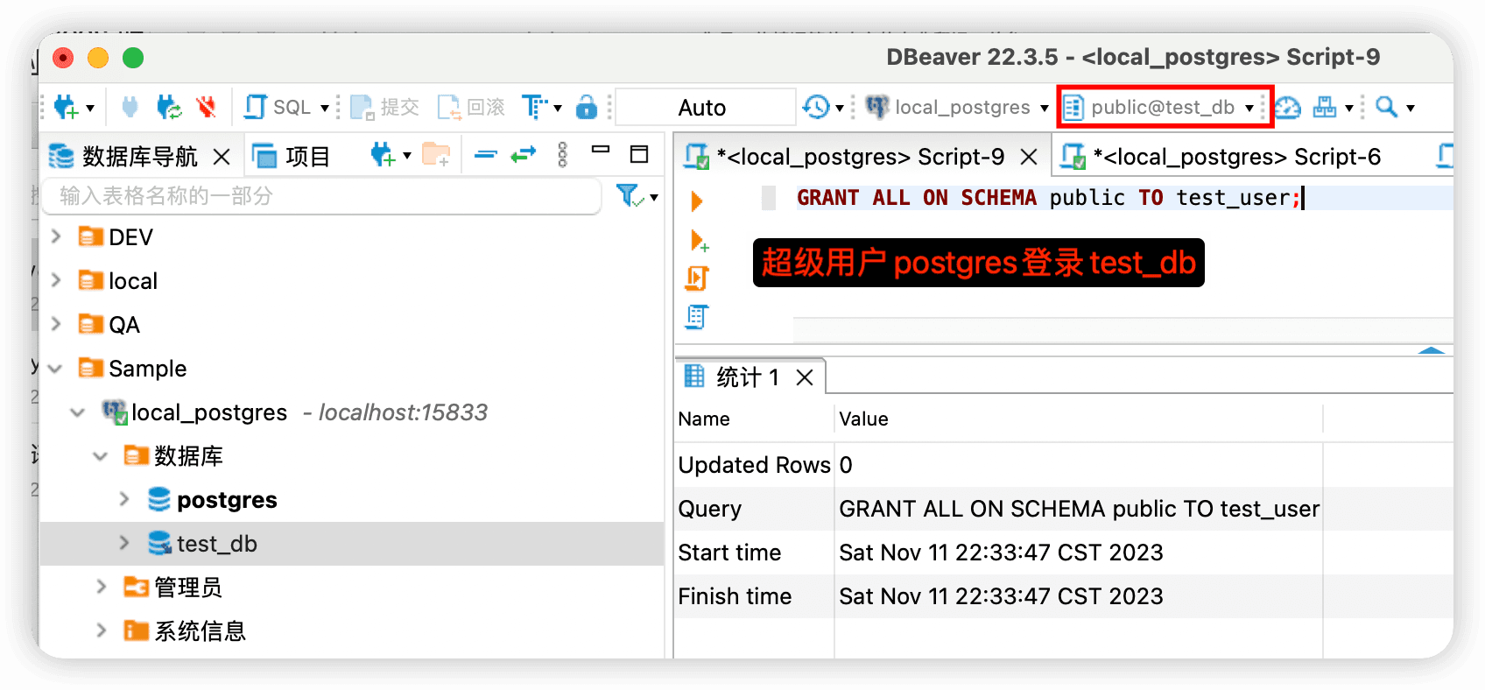Expand the postgres database node
Image resolution: width=1485 pixels, height=690 pixels.
pos(123,499)
